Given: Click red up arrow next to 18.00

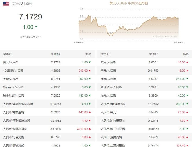Looking at the screenshot, I should click(187, 62).
